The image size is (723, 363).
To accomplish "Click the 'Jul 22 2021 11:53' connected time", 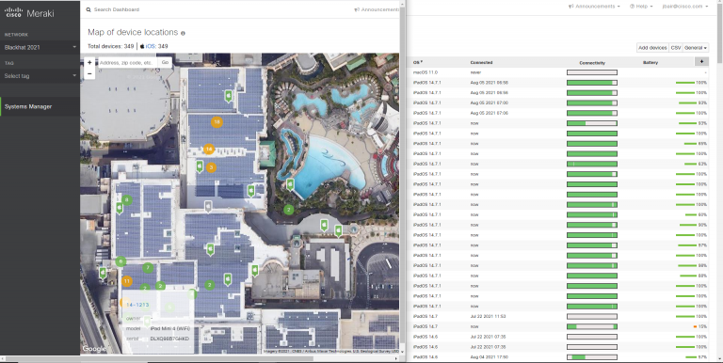I will (x=488, y=317).
